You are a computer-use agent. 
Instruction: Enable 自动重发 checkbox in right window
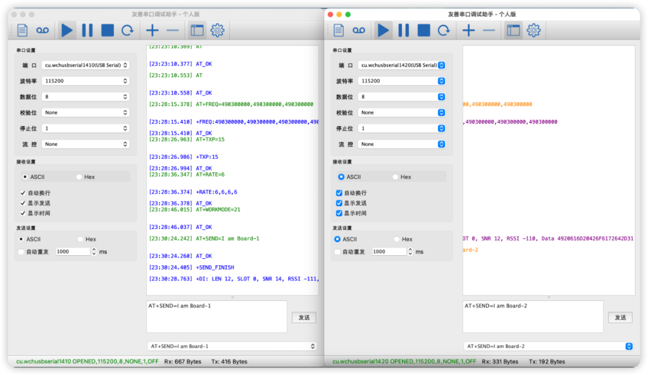point(338,252)
